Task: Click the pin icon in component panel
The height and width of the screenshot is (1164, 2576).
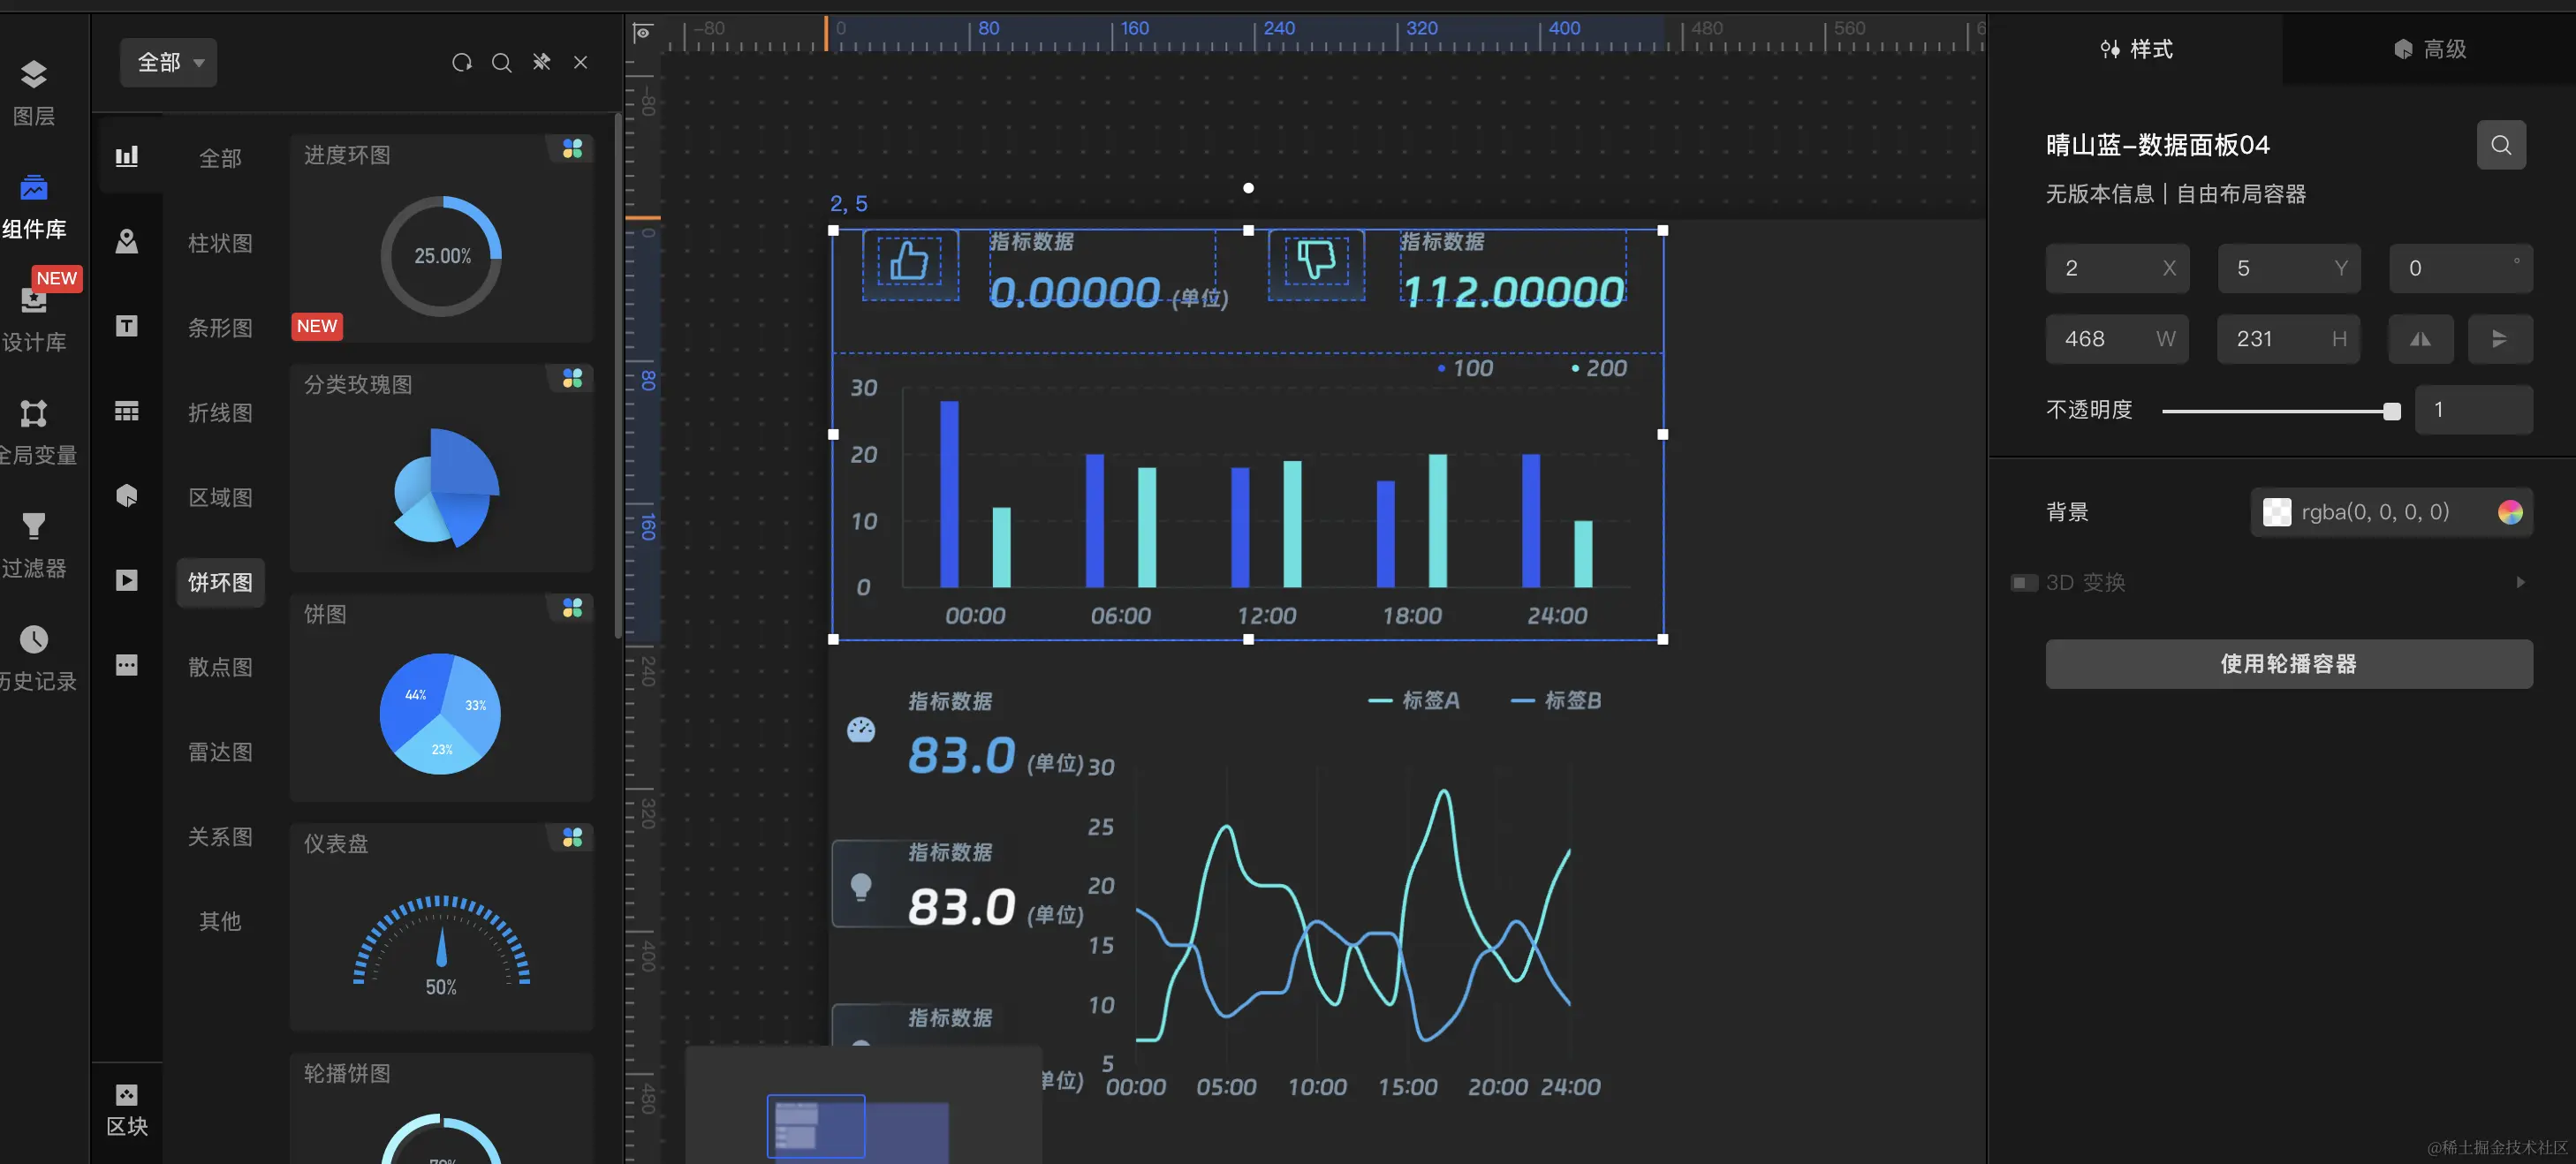Action: coord(541,63)
